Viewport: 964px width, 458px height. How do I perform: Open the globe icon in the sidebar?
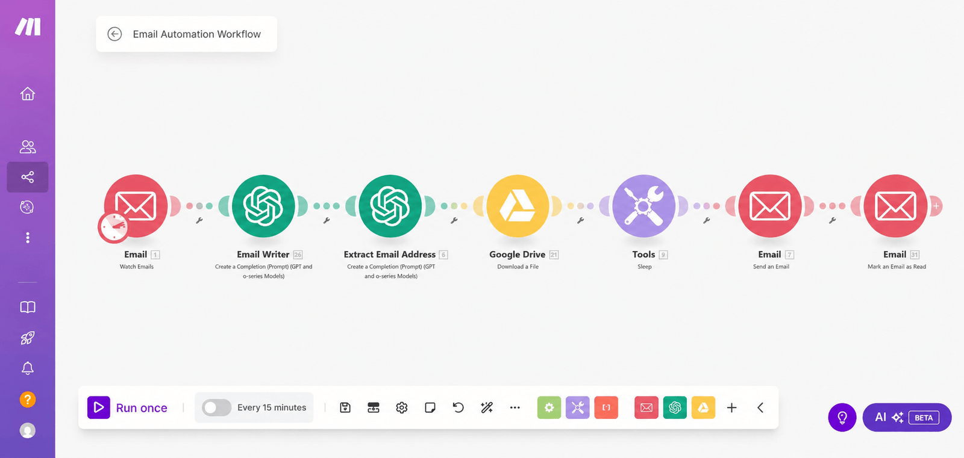pyautogui.click(x=27, y=207)
